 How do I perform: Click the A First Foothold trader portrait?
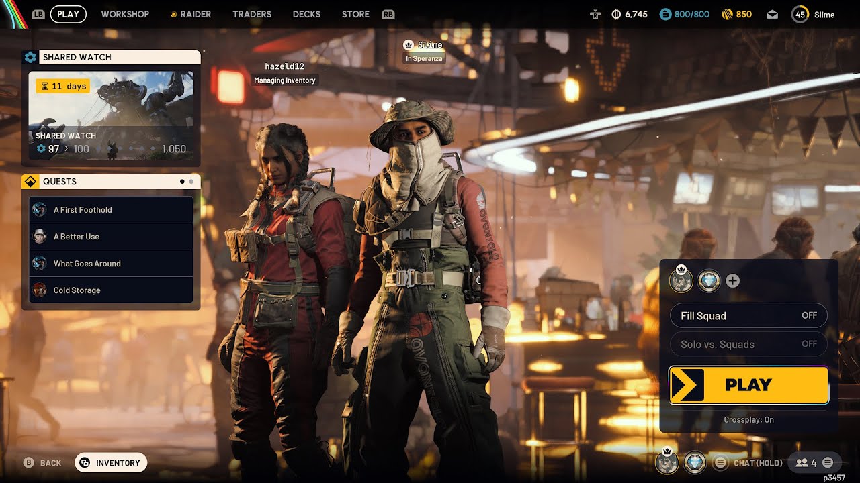pos(39,209)
